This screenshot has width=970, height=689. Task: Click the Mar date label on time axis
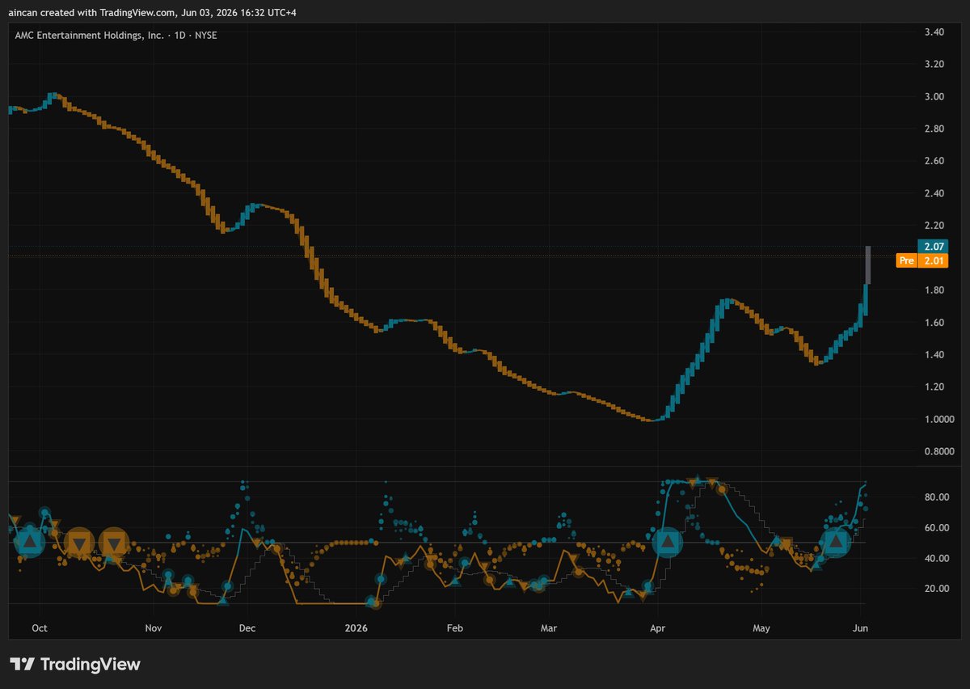[x=549, y=628]
